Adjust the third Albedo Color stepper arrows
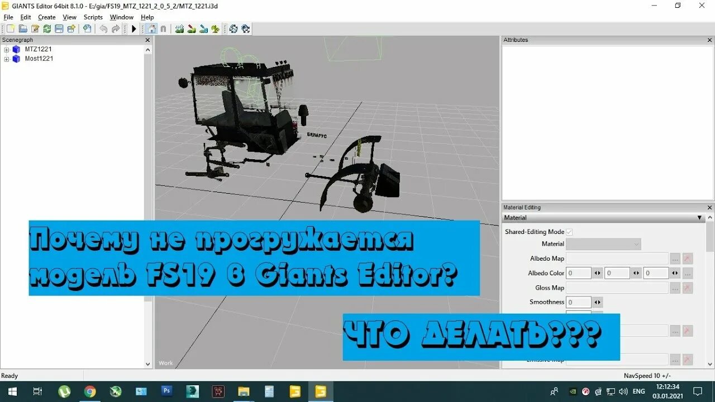Screen dimensions: 715x402 point(675,273)
